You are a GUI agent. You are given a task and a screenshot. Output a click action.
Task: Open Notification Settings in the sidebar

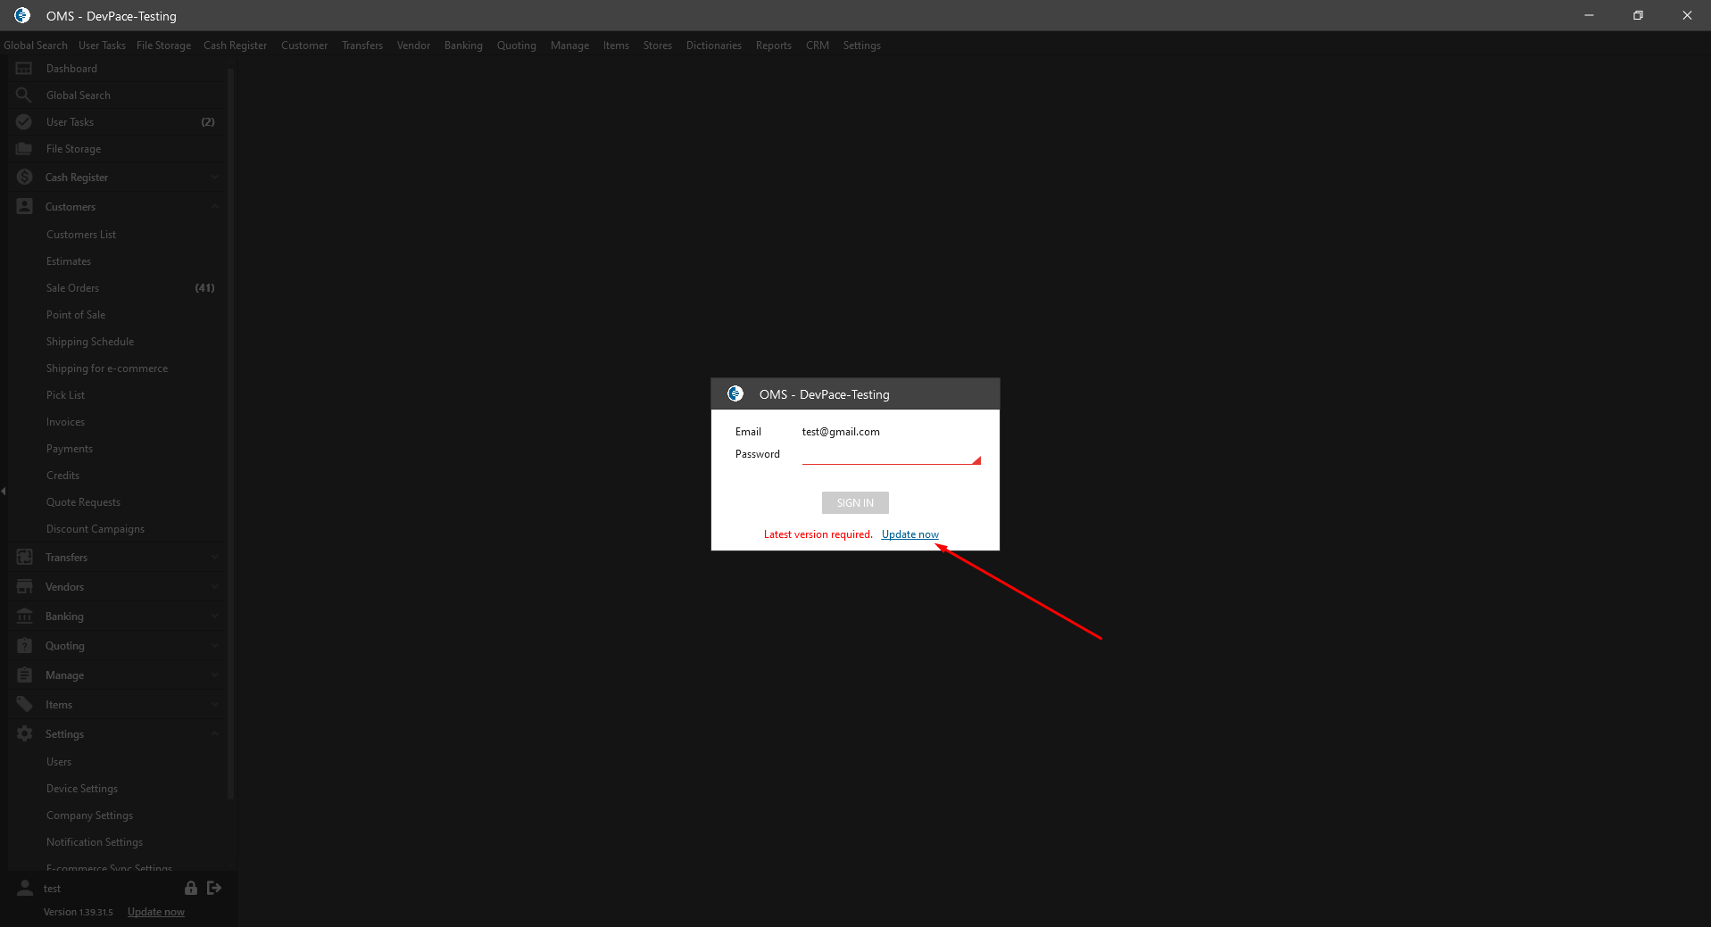pos(95,842)
